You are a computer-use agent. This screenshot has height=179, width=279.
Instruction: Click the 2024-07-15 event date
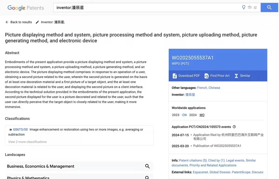click(180, 135)
